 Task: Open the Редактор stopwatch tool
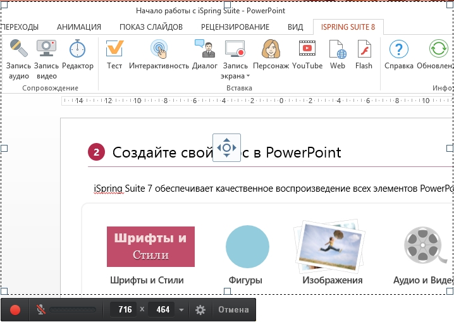[77, 48]
